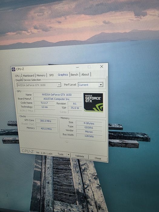The width and height of the screenshot is (159, 212).
Task: Switch to the CPU tab
Action: coord(17,76)
